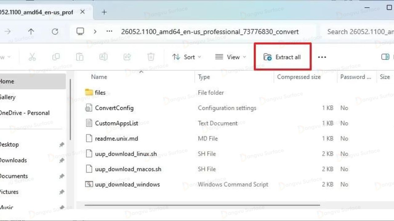Click the Delete (trash) icon
The width and height of the screenshot is (394, 221).
[151, 57]
